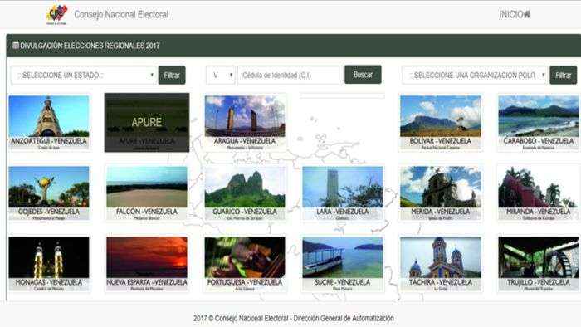
Task: Click the grid icon beside Divulgación Elecciones
Action: point(16,46)
